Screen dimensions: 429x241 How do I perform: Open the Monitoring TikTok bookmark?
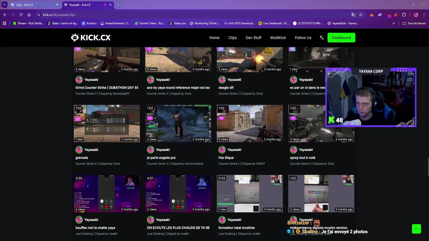[x=205, y=23]
